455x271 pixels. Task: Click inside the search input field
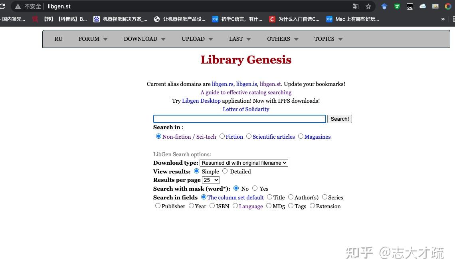[239, 119]
